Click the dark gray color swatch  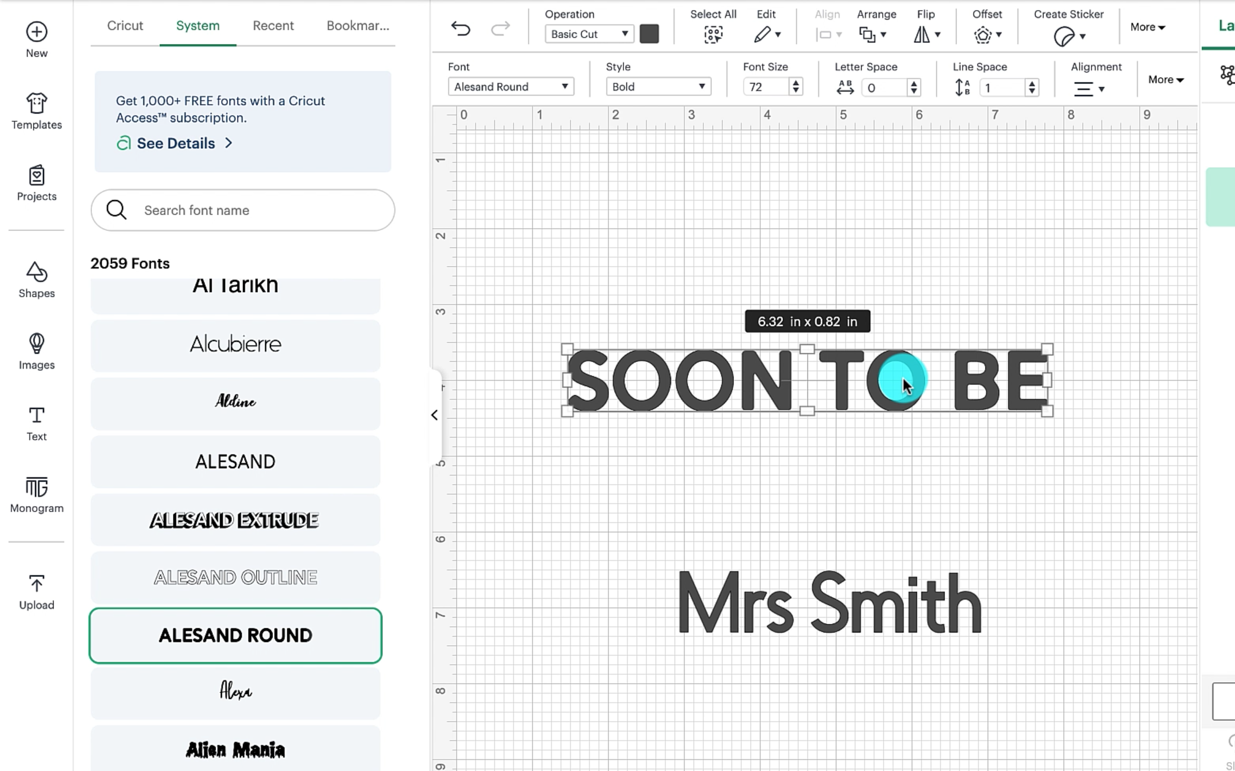click(649, 34)
